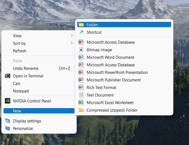This screenshot has width=189, height=145.
Task: Create a new Rich Text Format file
Action: [x=102, y=88]
